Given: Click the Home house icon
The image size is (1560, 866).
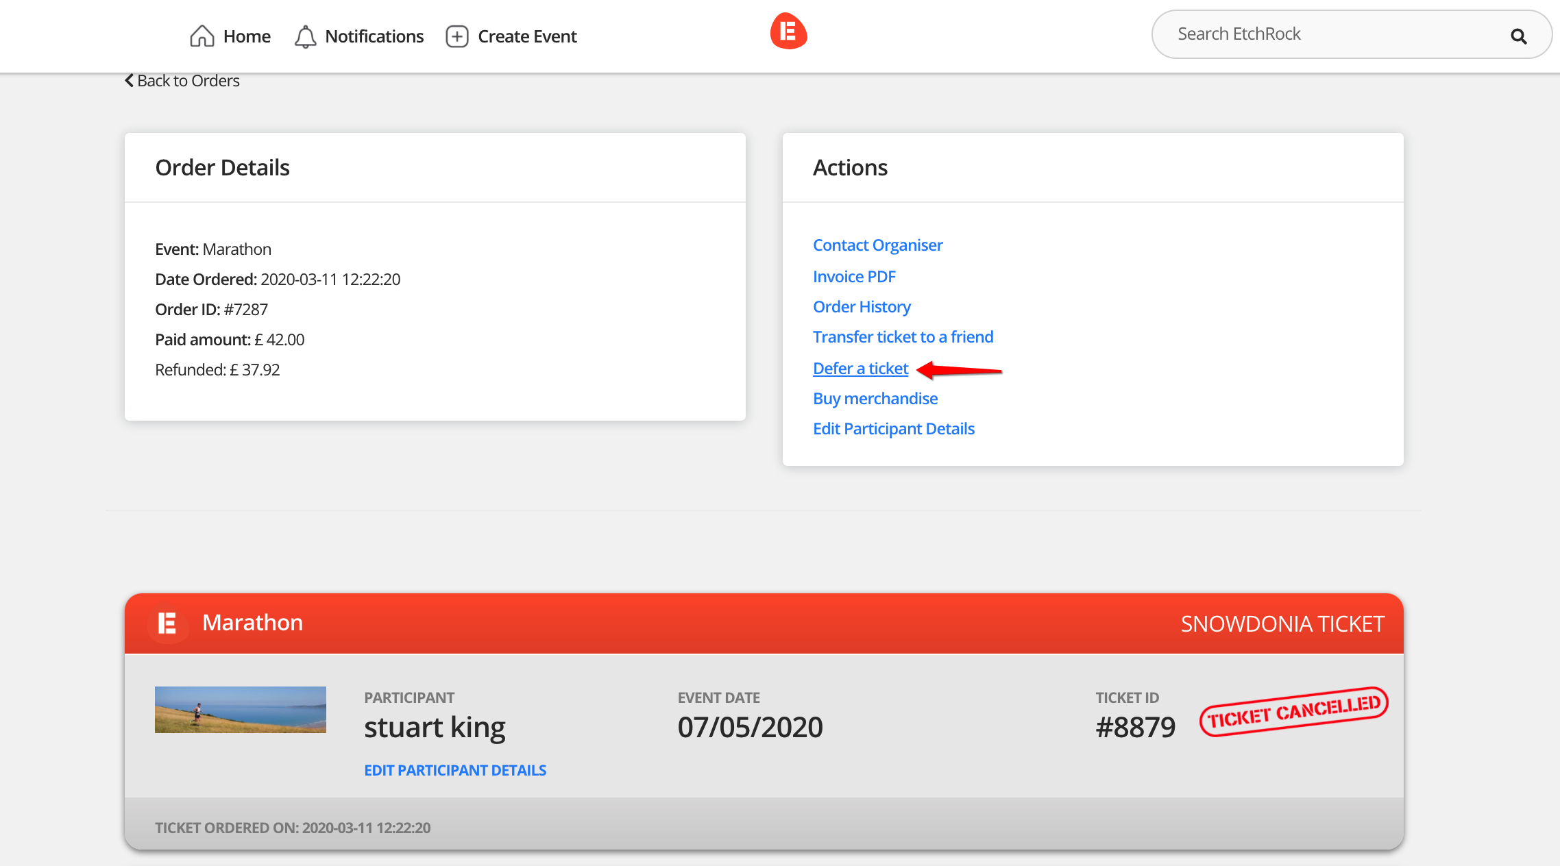Looking at the screenshot, I should click(202, 36).
